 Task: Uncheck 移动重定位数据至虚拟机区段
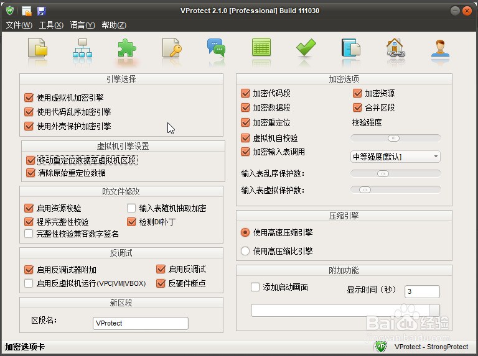[30, 160]
